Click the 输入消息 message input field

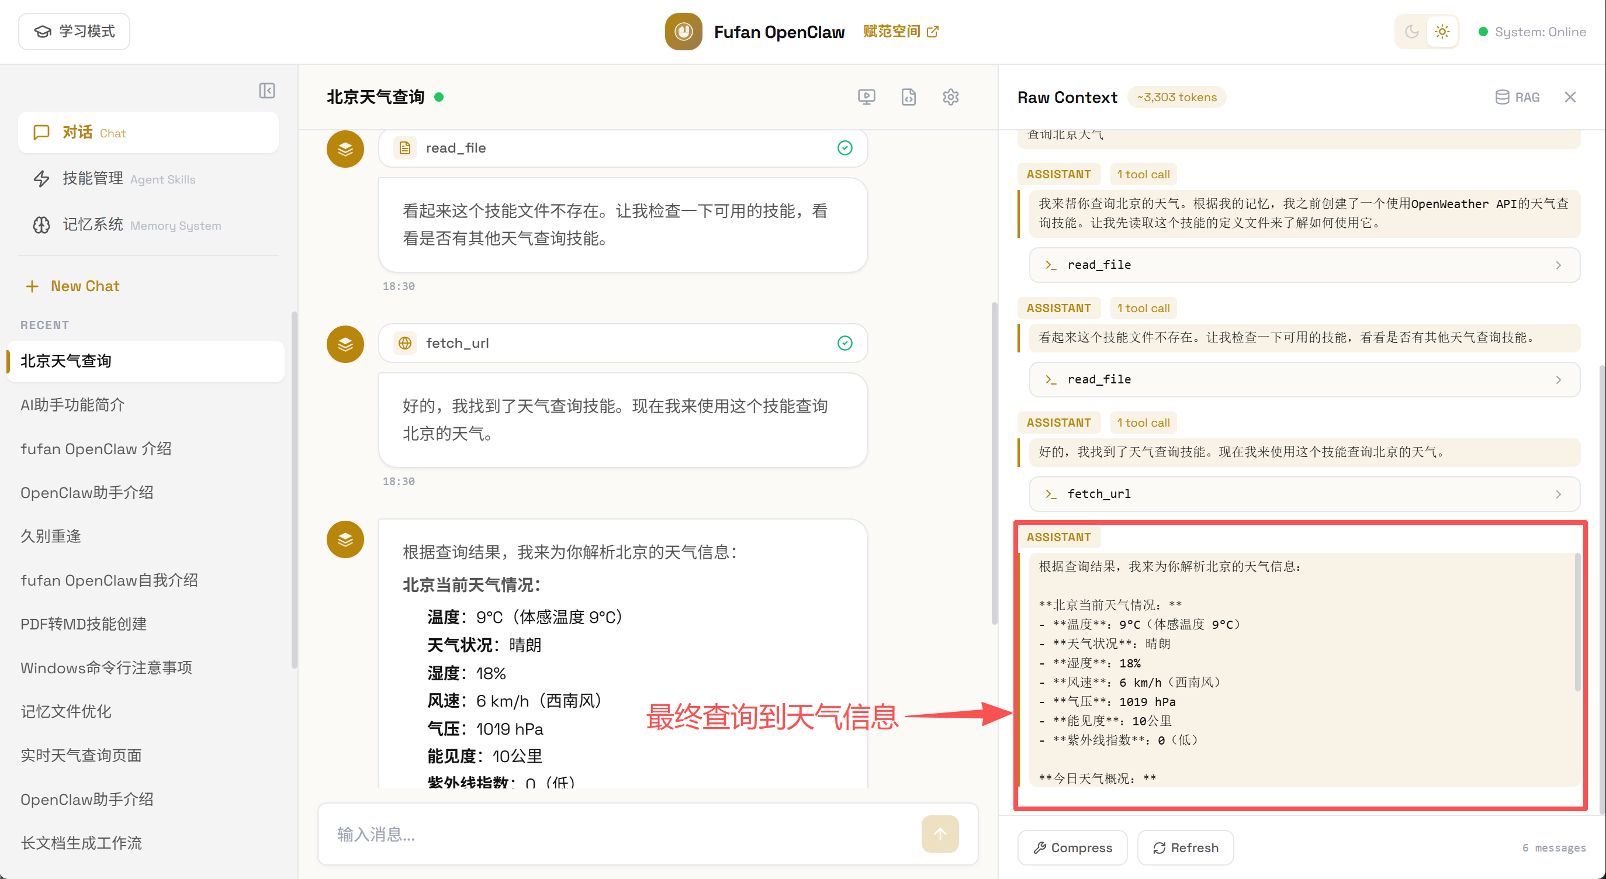pyautogui.click(x=624, y=834)
